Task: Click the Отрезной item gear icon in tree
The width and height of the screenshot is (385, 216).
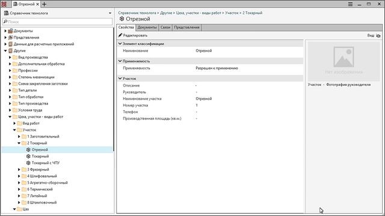Action: pyautogui.click(x=28, y=149)
